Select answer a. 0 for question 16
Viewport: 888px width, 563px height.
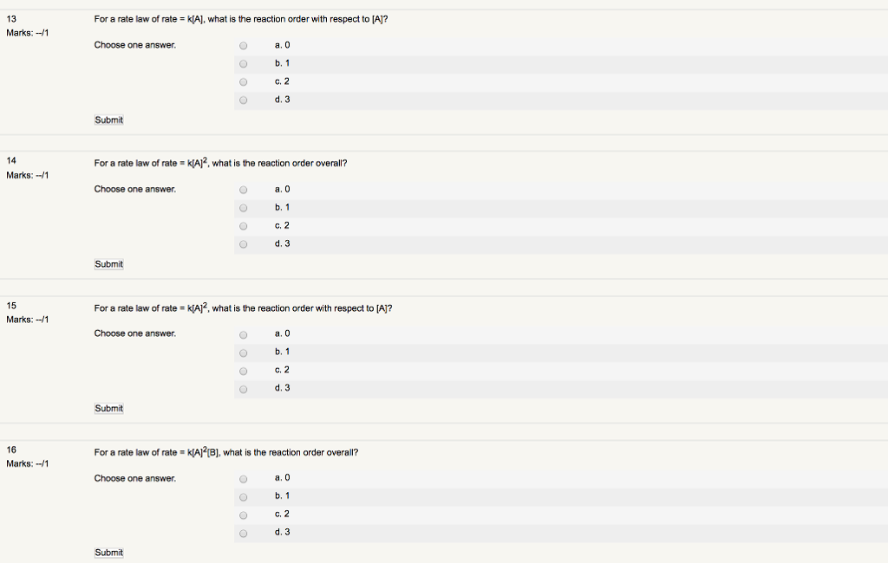click(243, 478)
